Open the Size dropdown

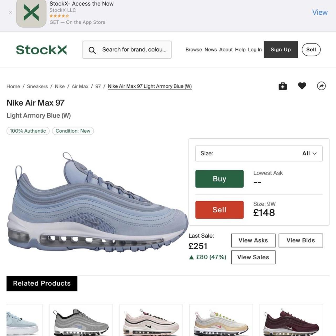click(259, 154)
